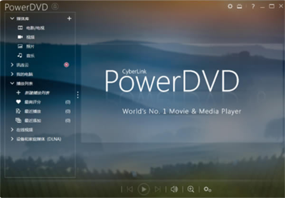Minimize the PowerDVD window
The image size is (285, 198).
[262, 7]
